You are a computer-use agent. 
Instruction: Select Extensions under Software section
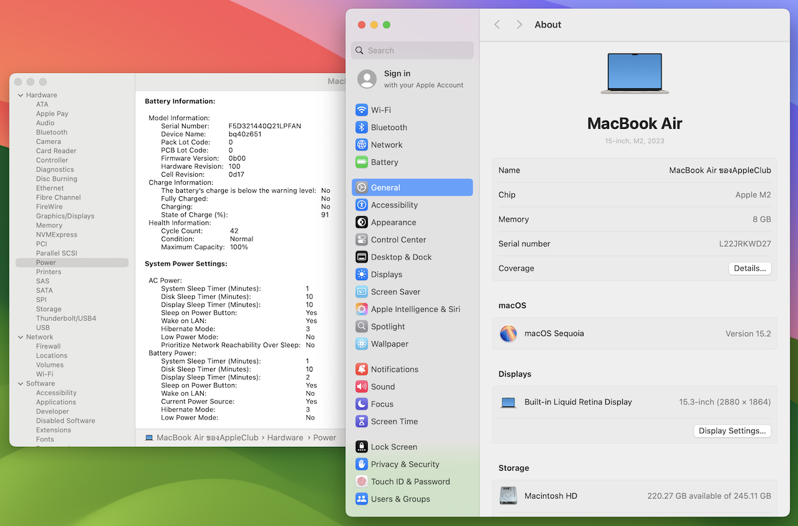[x=54, y=430]
